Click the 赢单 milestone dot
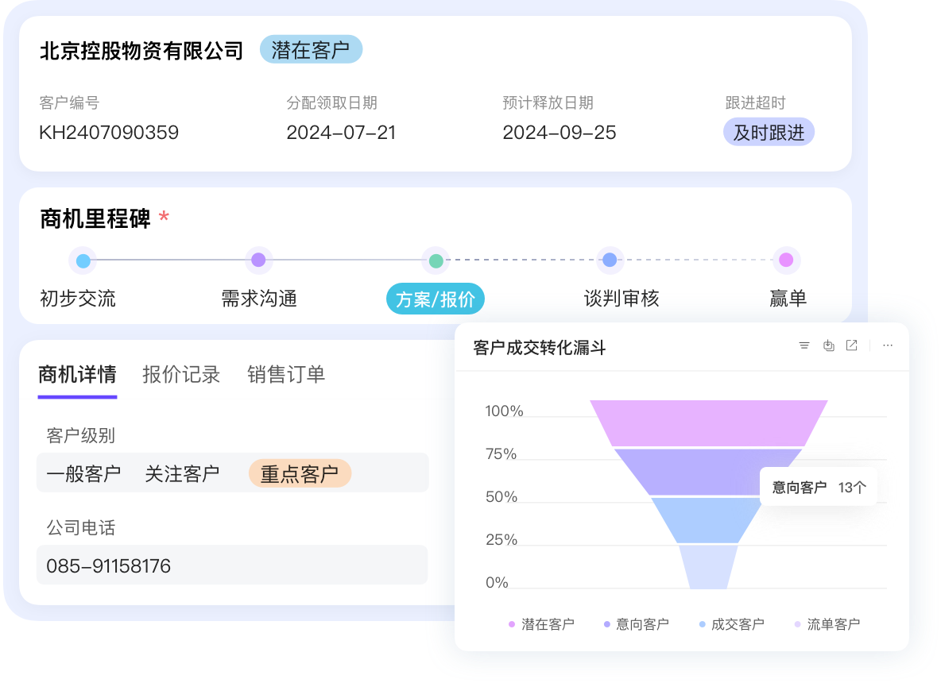Image resolution: width=941 pixels, height=683 pixels. click(786, 260)
